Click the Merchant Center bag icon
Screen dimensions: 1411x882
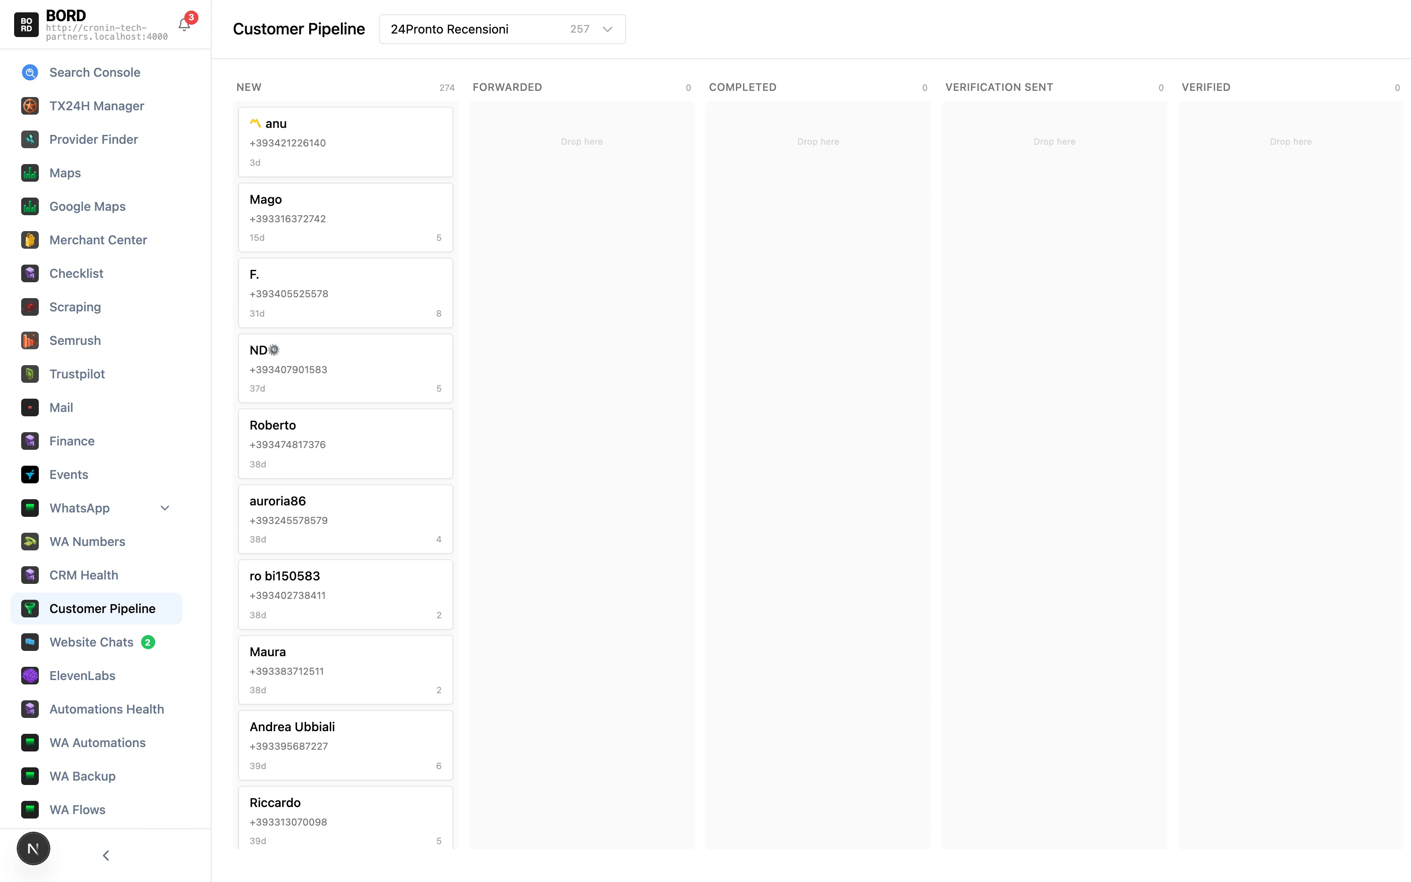[x=30, y=240]
